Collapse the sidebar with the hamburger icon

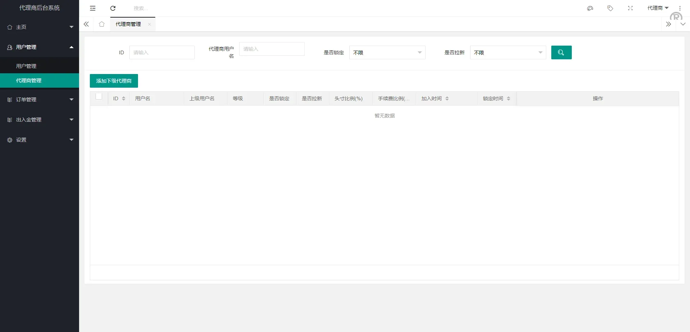[93, 8]
